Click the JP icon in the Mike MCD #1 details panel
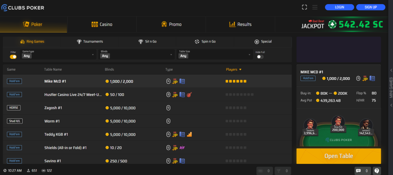 pyautogui.click(x=365, y=78)
